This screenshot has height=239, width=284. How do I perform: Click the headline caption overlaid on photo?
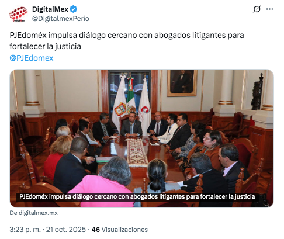137,196
